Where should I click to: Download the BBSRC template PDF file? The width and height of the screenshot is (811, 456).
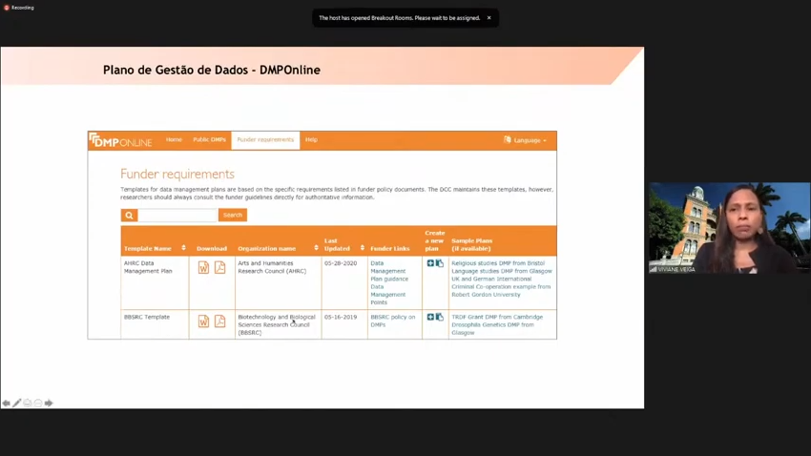click(x=219, y=321)
